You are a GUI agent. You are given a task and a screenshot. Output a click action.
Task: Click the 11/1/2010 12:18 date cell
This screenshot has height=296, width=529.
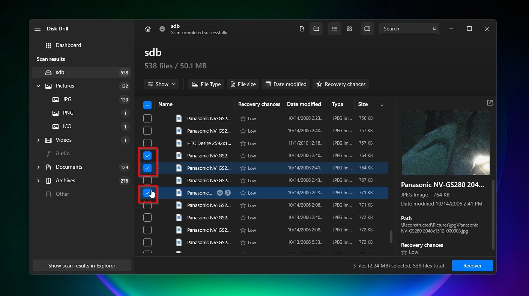306,143
